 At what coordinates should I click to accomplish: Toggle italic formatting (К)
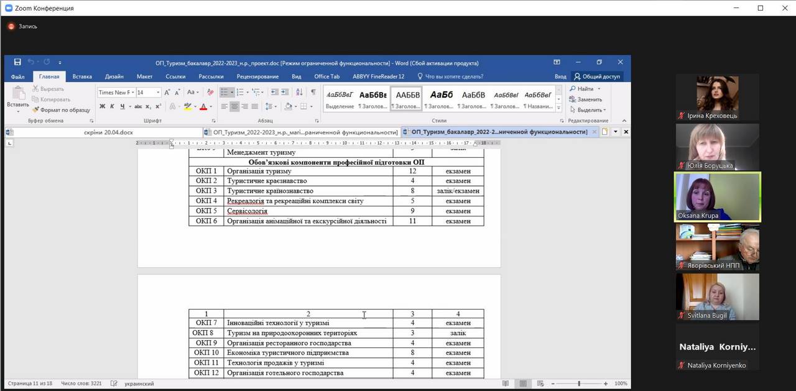(x=113, y=107)
